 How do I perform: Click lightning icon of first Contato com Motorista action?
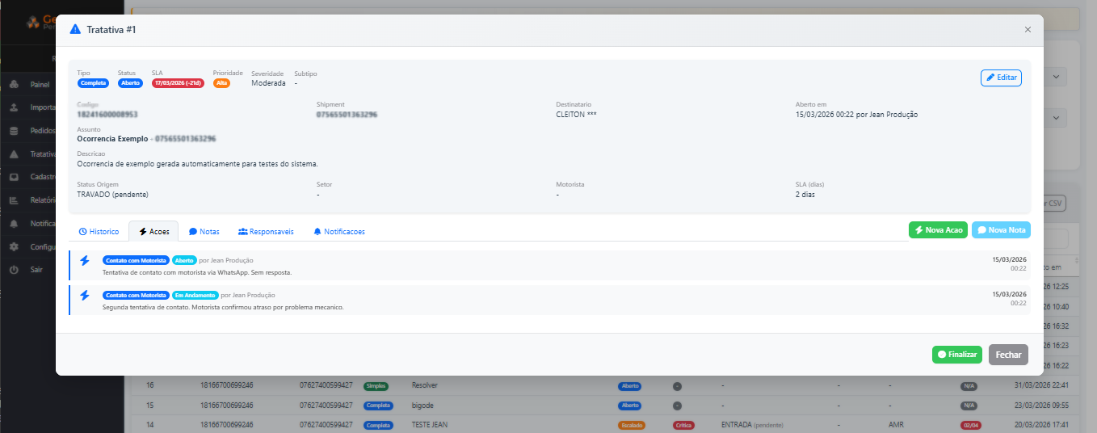tap(85, 261)
